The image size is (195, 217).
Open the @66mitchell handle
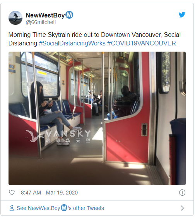[41, 22]
